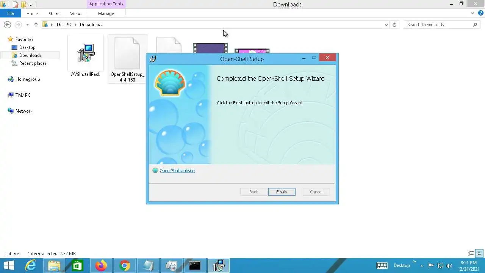Click the search magnifier icon
This screenshot has height=273, width=485.
(x=475, y=25)
